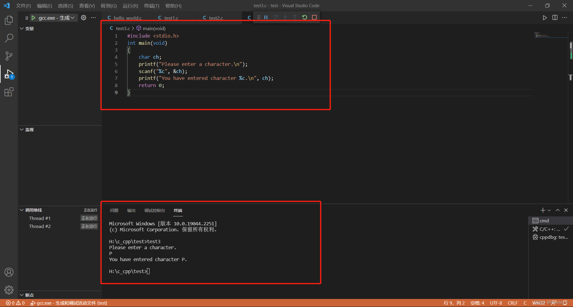Switch to the 调试控制台 panel tab
The height and width of the screenshot is (307, 573).
tap(155, 210)
